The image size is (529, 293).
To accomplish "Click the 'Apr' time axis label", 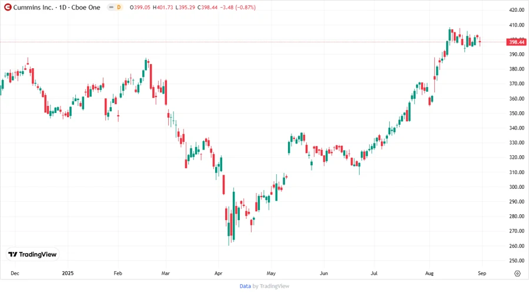I will [218, 274].
